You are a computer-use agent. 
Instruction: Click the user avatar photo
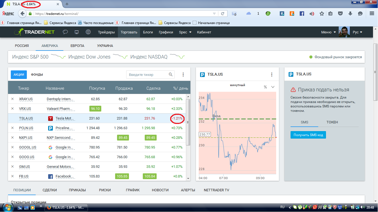pyautogui.click(x=344, y=32)
